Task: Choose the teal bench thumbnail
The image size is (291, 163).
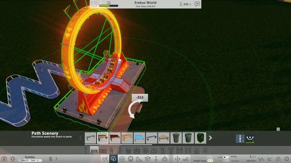Action: 90,138
